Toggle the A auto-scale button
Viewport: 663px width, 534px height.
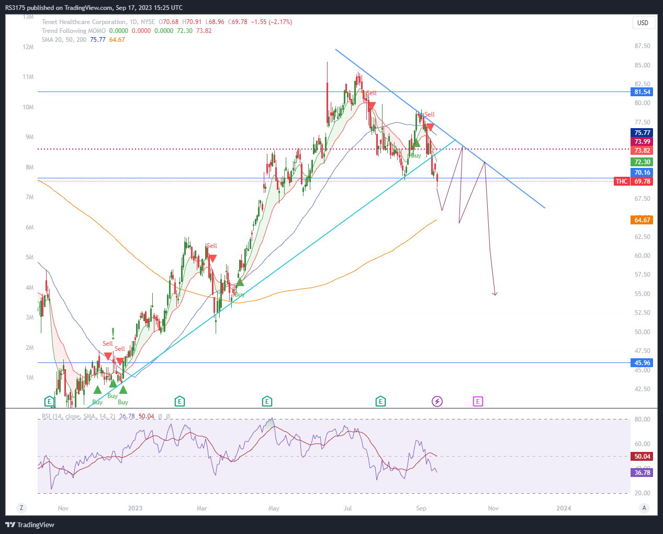point(644,508)
